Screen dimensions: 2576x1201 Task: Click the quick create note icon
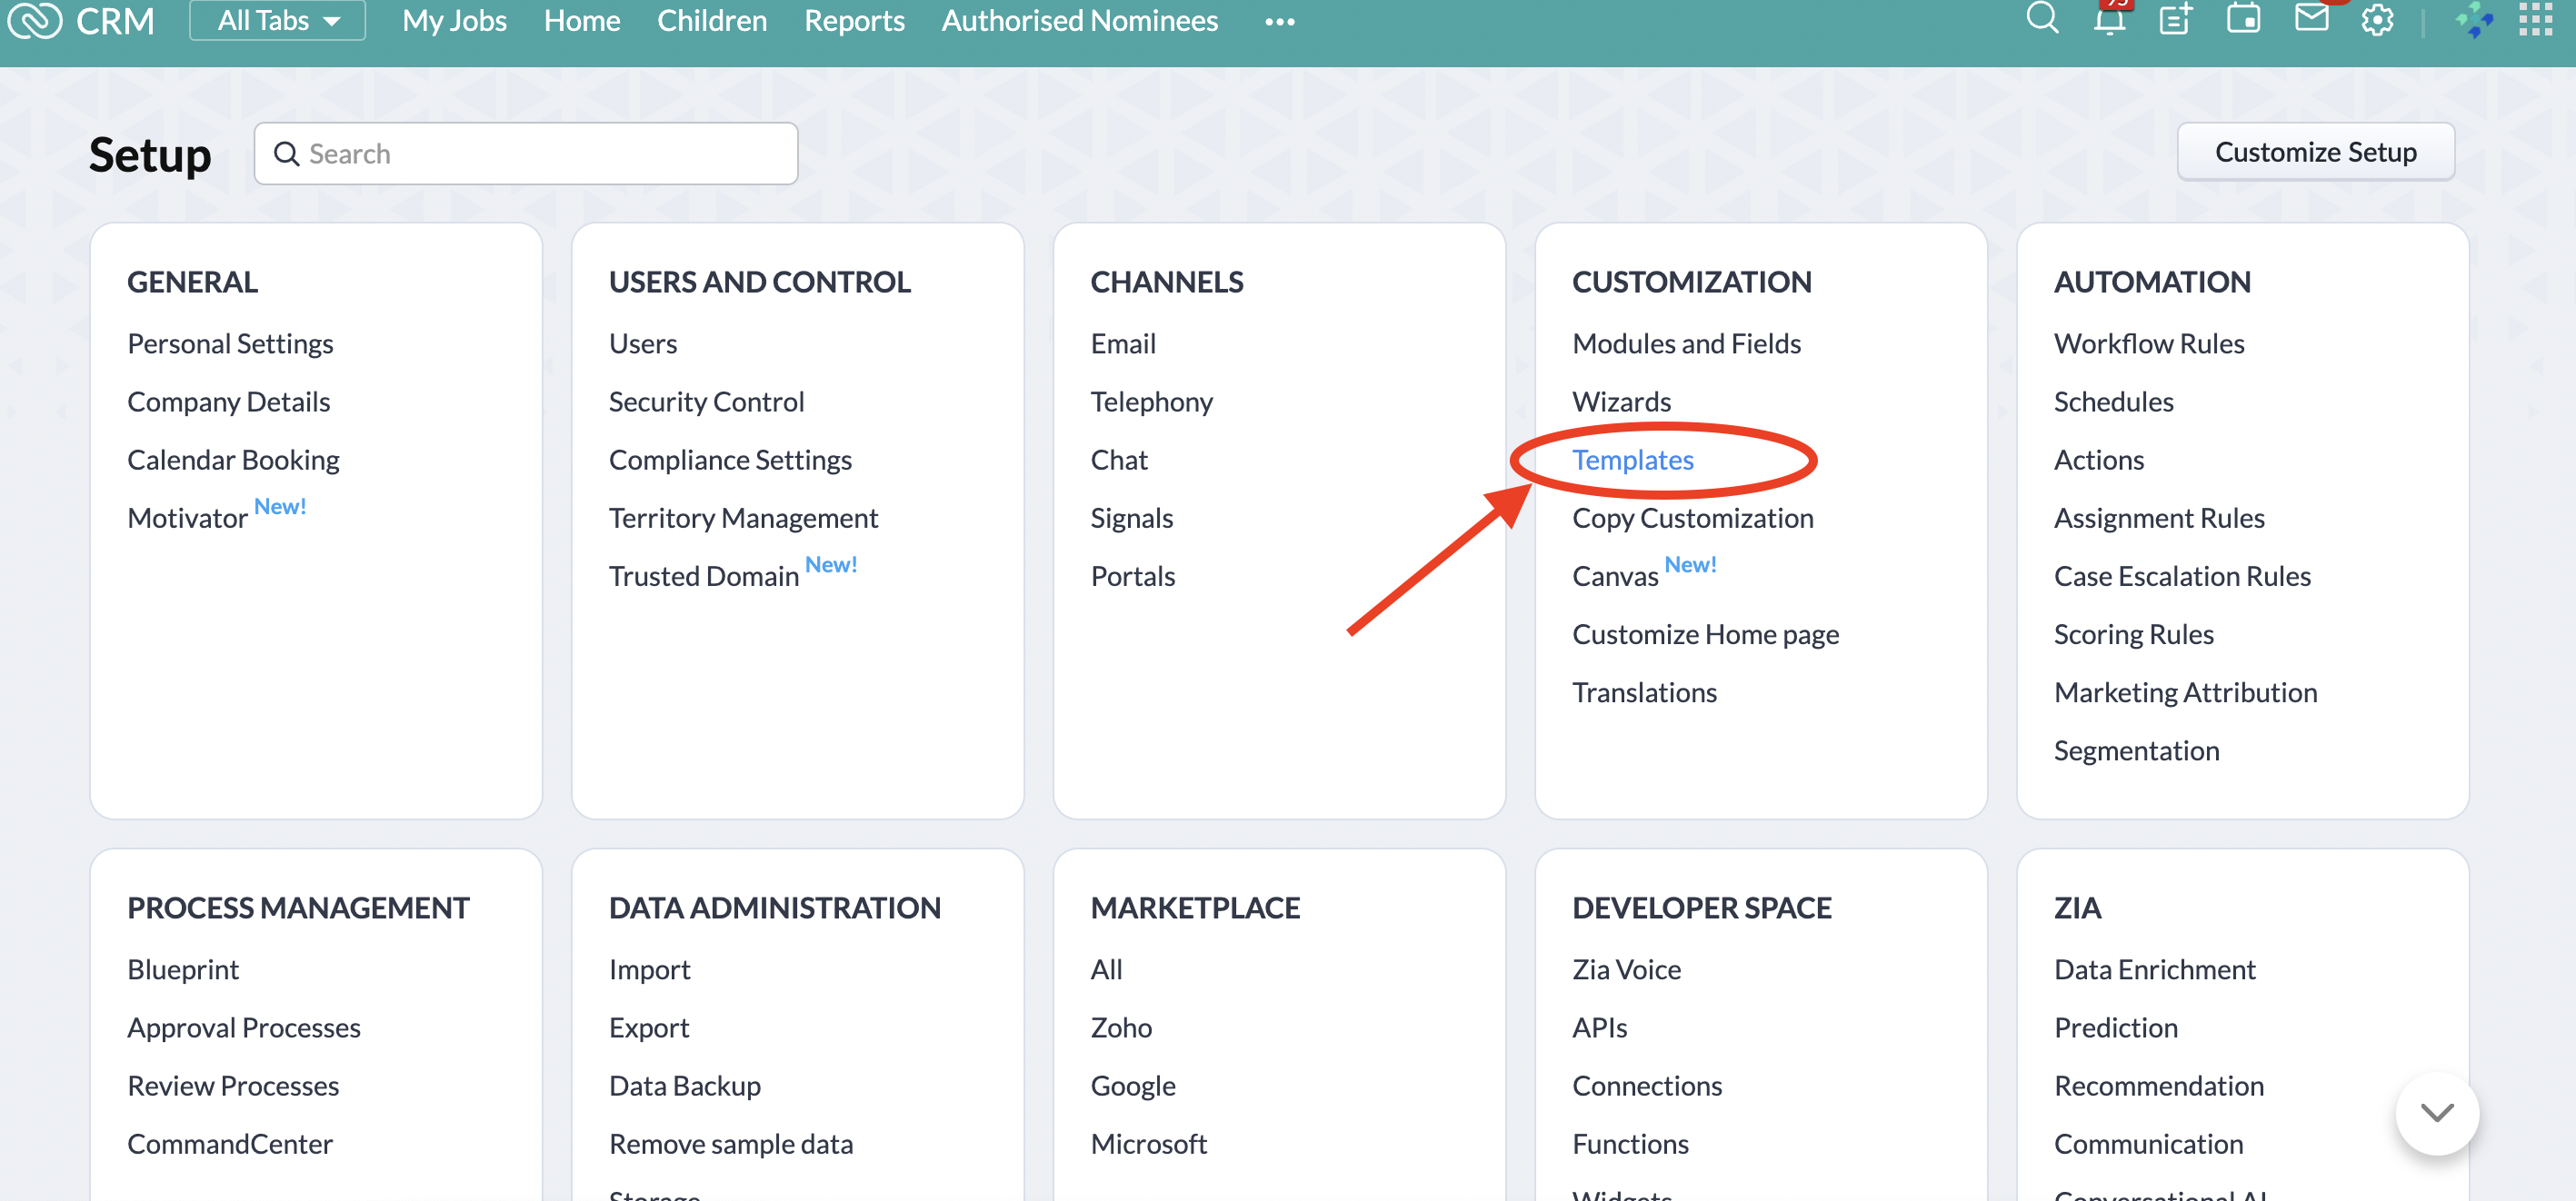pyautogui.click(x=2175, y=19)
